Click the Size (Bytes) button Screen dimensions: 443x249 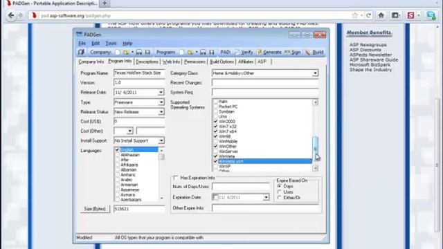[95, 209]
